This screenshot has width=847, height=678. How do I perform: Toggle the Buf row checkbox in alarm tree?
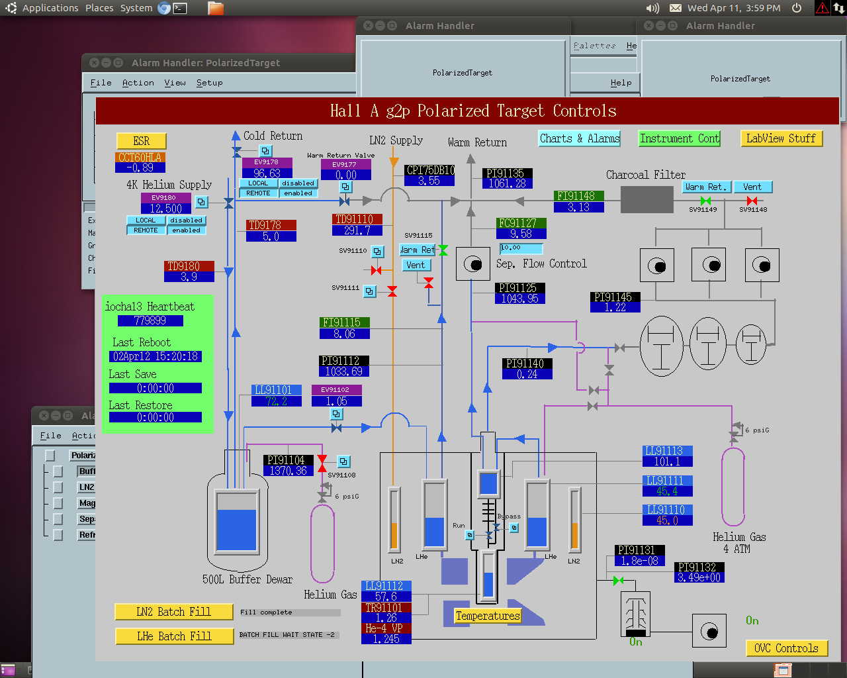click(x=58, y=471)
